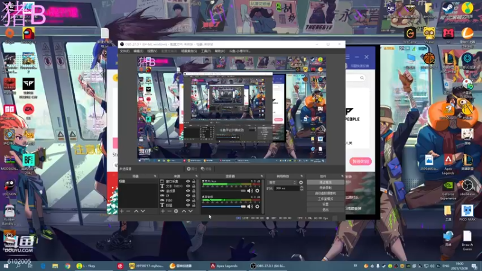The height and width of the screenshot is (271, 482).
Task: Open the scene transition type dropdown
Action: coord(282,182)
